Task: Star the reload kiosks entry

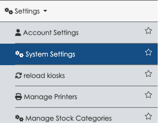Action: pyautogui.click(x=148, y=74)
